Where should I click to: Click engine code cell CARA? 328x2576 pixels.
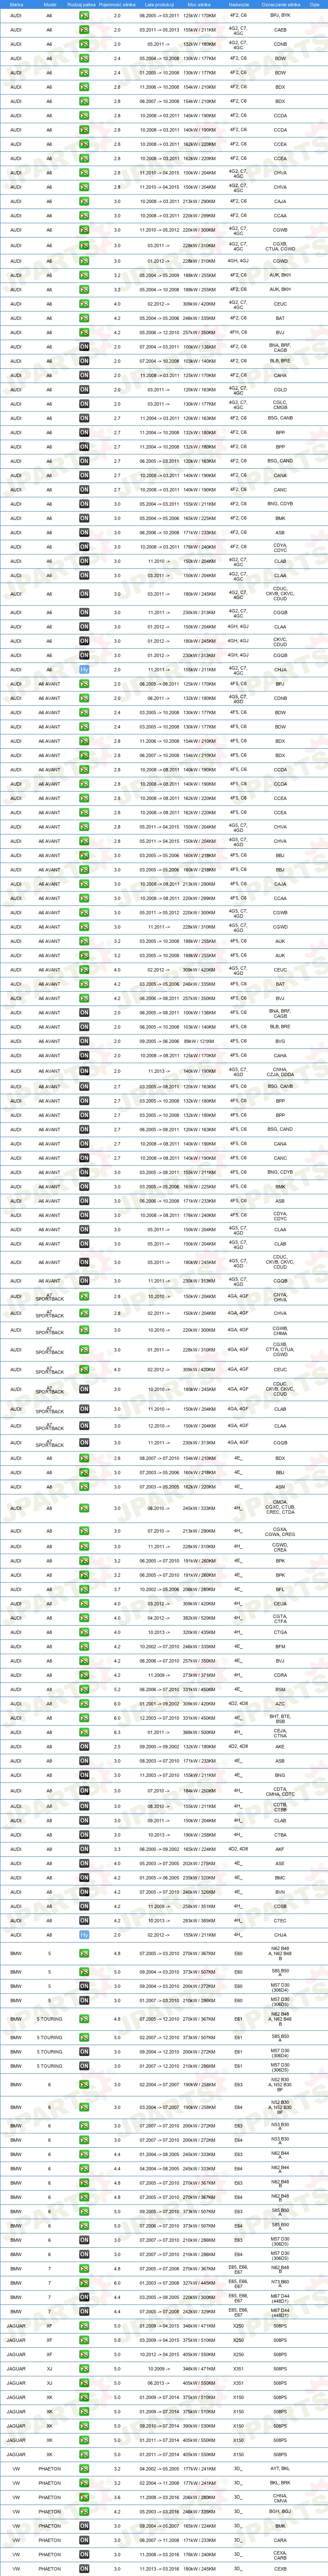(280, 2539)
